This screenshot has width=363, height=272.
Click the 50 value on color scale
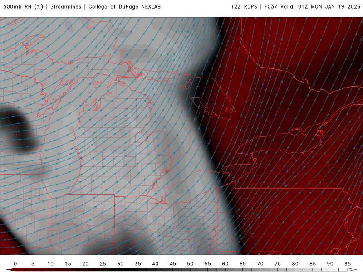pyautogui.click(x=190, y=264)
